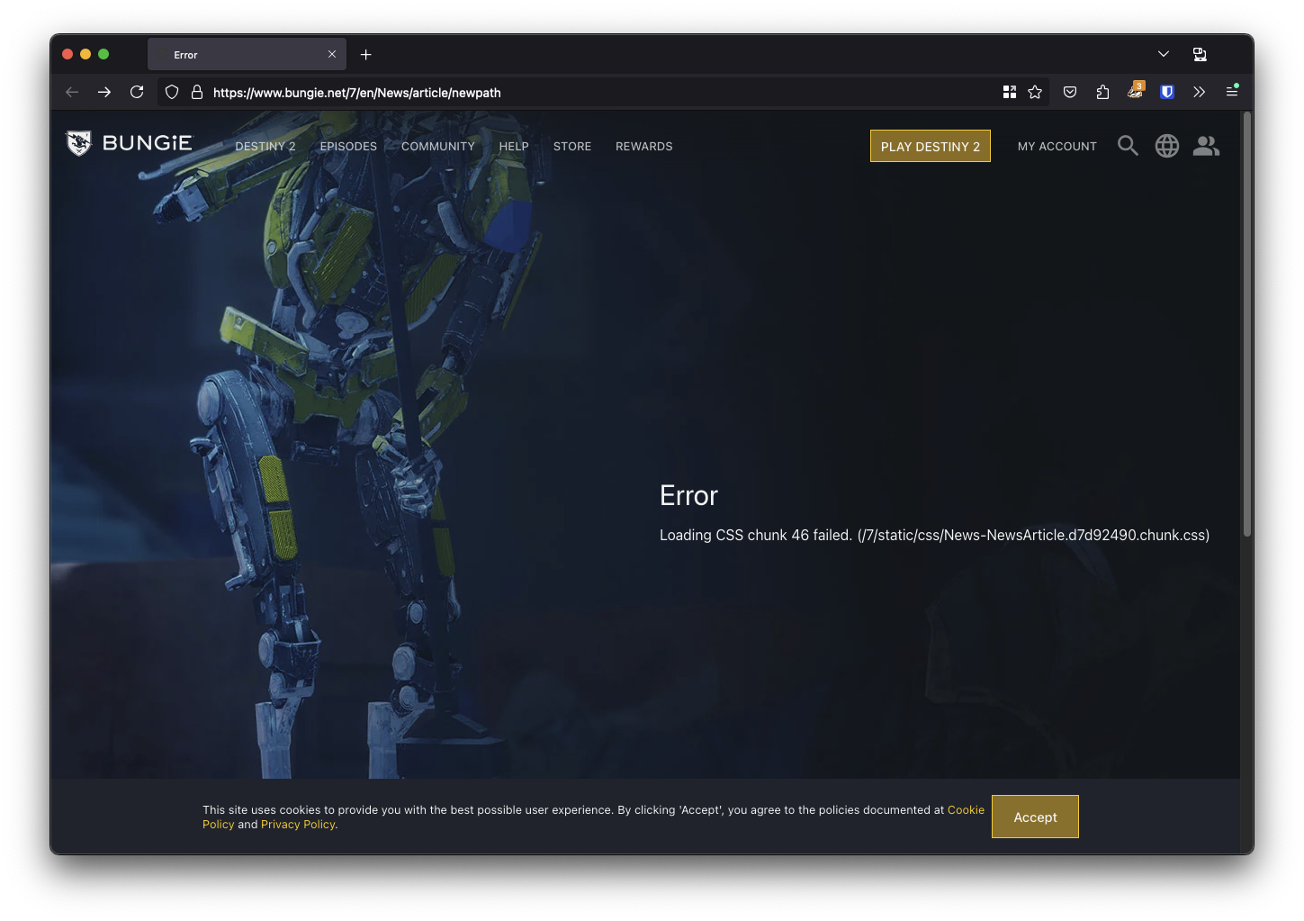Click the friends people icon in header
The image size is (1304, 921).
tap(1206, 146)
